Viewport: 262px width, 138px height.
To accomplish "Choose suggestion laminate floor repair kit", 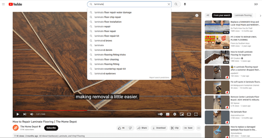I will tap(129, 36).
